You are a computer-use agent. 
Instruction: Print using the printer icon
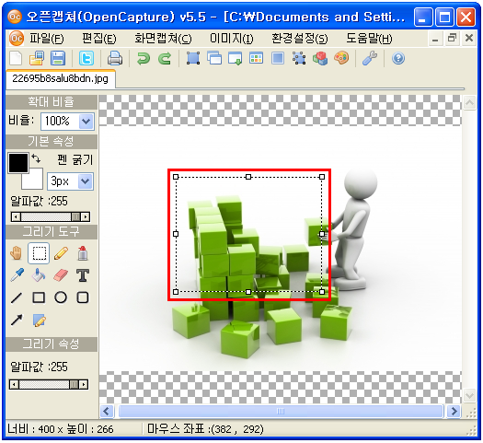(x=115, y=58)
